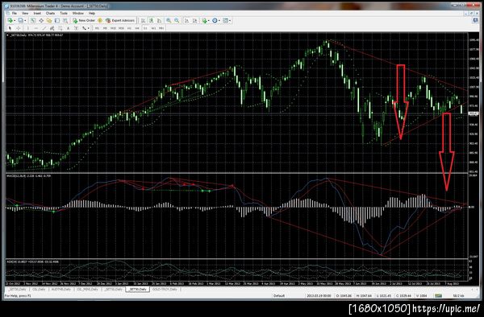Click the '58/2 kb' traffic indicator

click(x=457, y=296)
